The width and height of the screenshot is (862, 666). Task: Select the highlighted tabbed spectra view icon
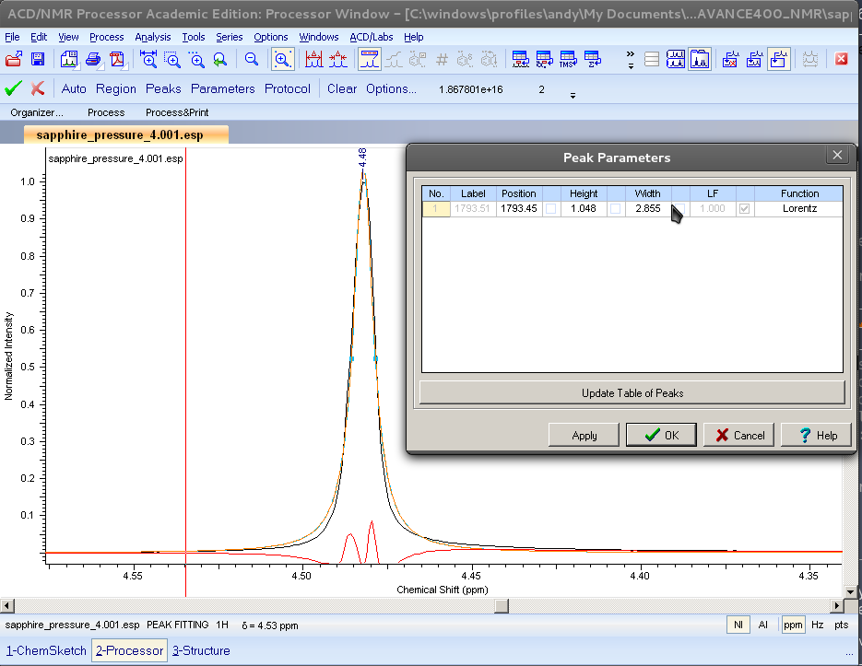point(700,59)
